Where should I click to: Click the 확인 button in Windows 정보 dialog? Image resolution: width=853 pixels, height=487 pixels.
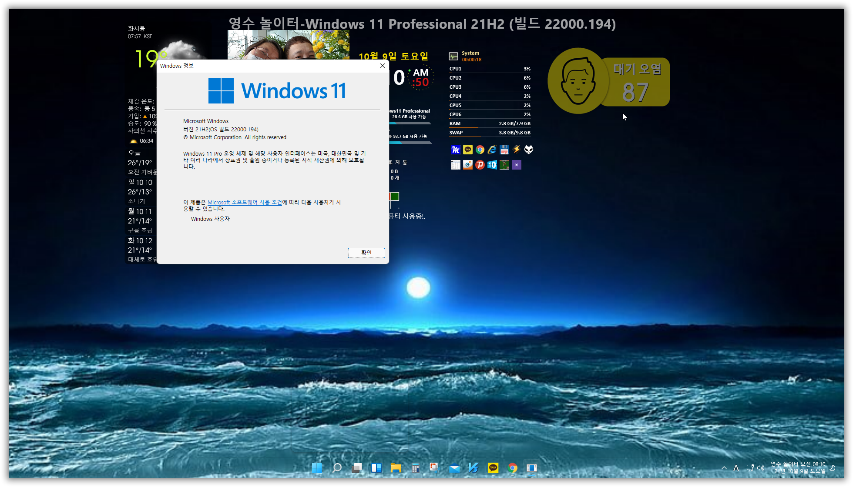(366, 253)
